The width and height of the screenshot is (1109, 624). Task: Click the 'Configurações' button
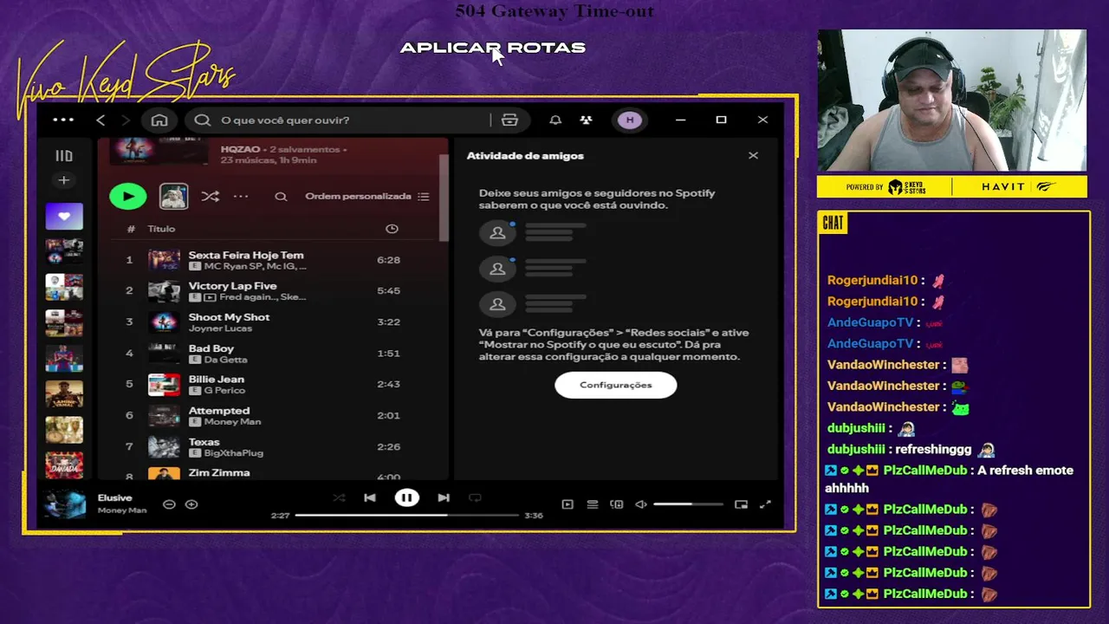pos(616,385)
